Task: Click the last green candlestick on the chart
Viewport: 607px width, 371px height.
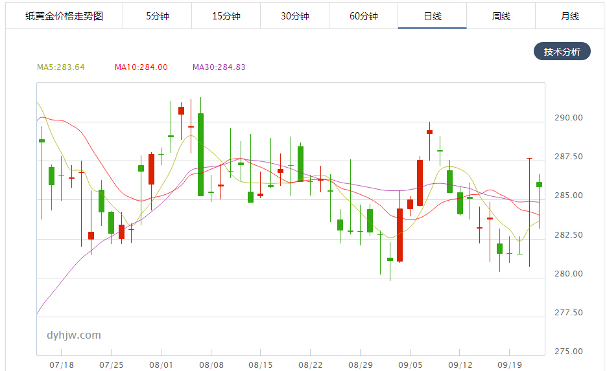Action: [540, 185]
